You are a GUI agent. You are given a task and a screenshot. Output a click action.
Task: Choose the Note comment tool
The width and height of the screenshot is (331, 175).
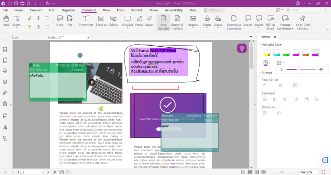(60, 21)
